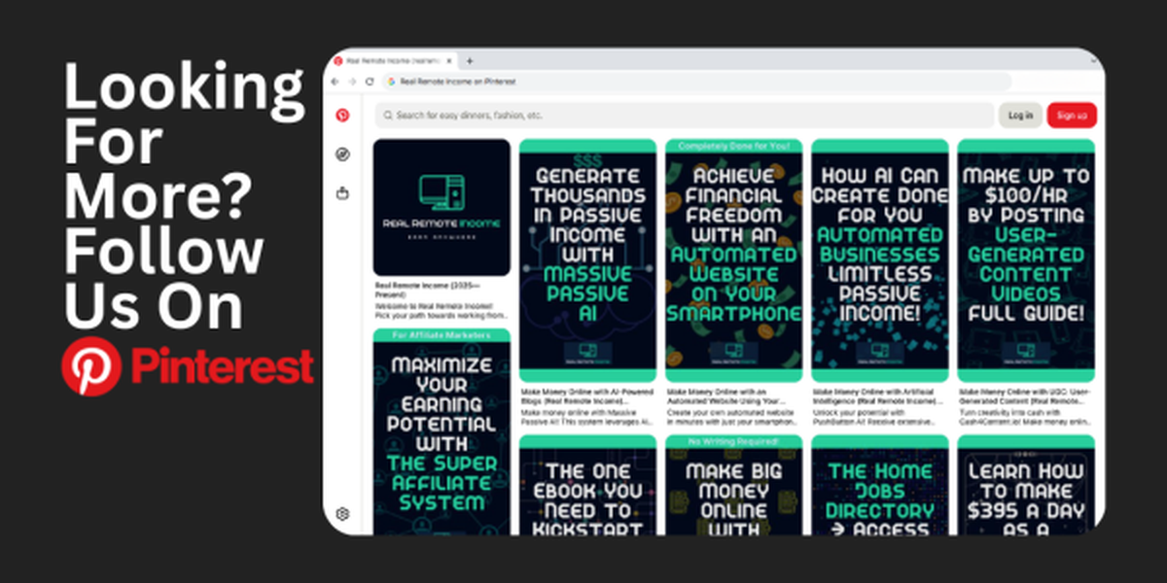The width and height of the screenshot is (1167, 583).
Task: Open the Explore compass icon in sidebar
Action: 342,154
